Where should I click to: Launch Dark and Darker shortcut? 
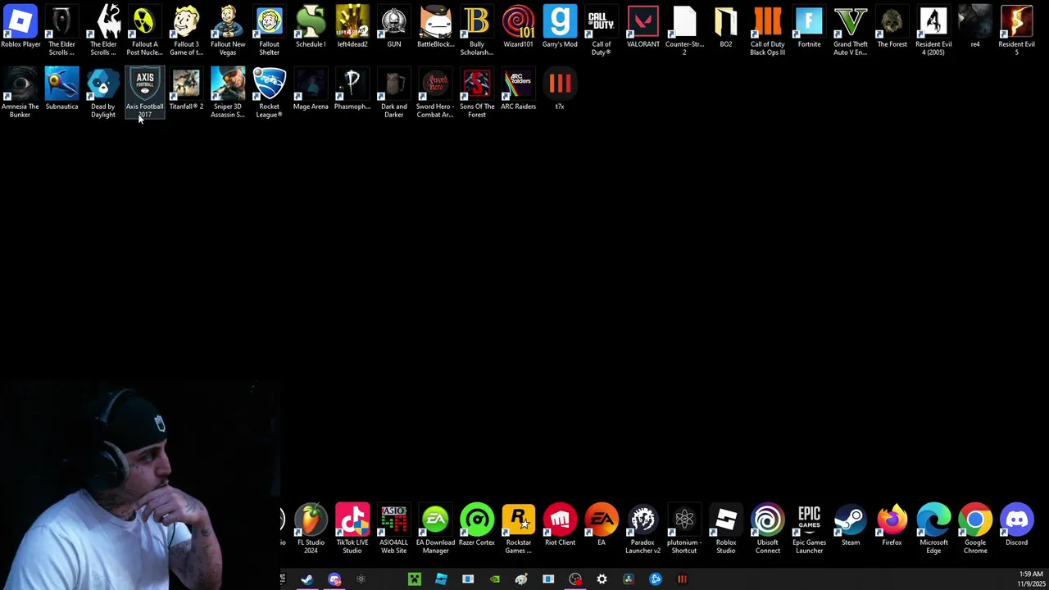tap(394, 93)
